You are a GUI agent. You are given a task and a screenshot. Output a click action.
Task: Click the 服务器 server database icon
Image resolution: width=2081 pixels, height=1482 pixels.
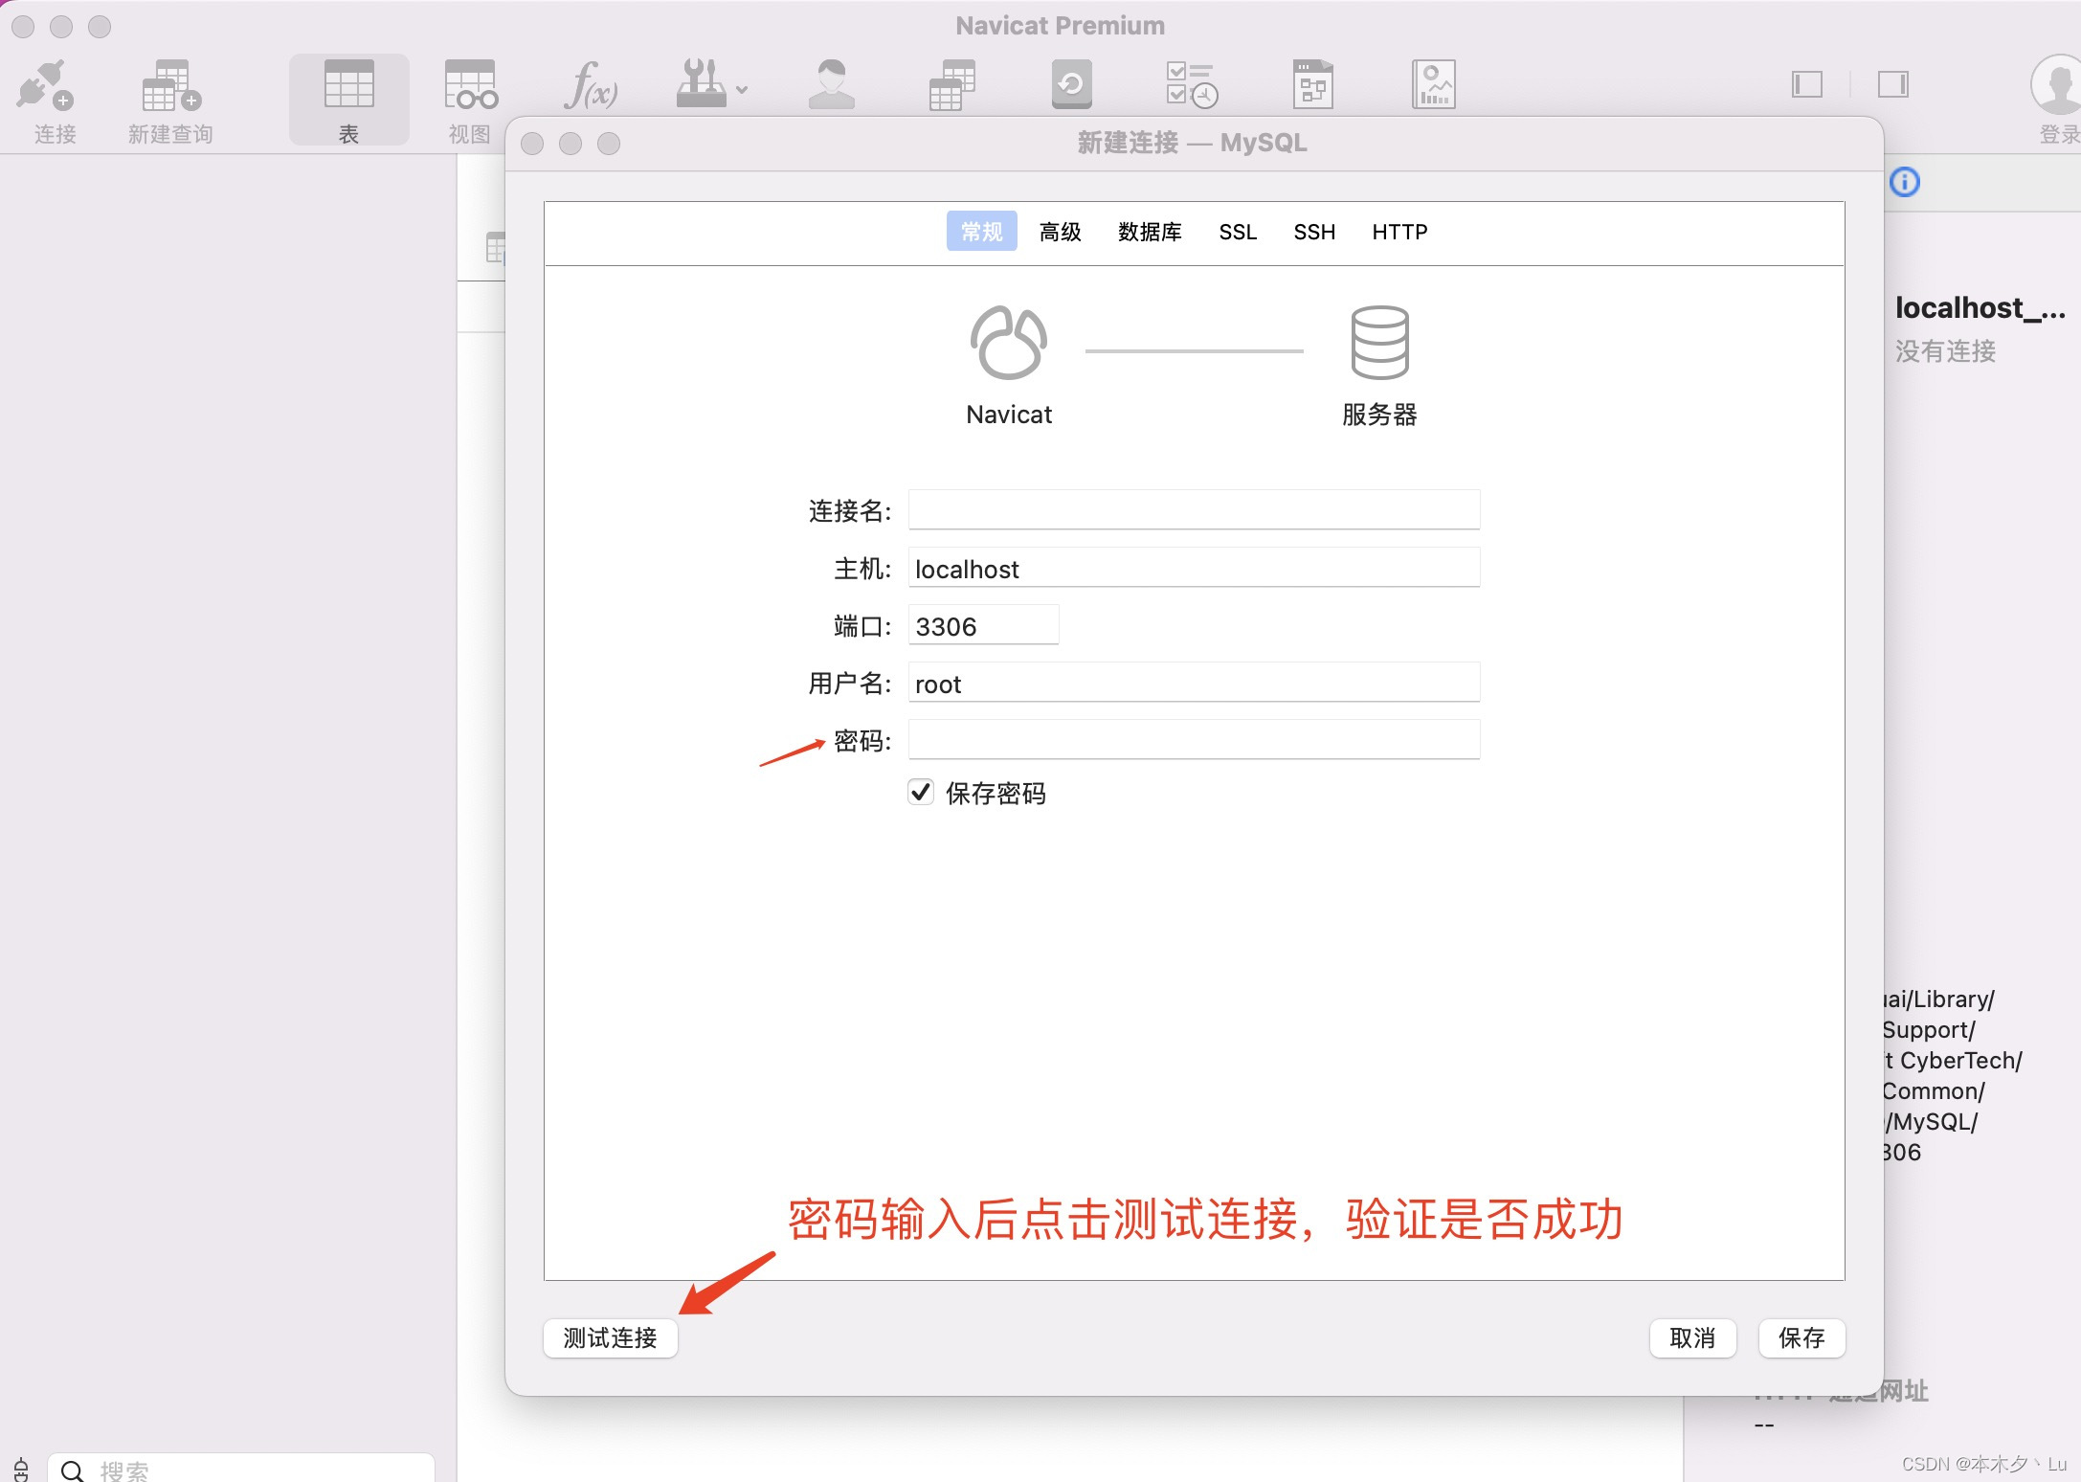pos(1379,343)
